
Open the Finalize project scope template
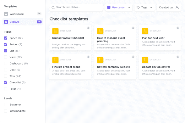(x=70, y=67)
